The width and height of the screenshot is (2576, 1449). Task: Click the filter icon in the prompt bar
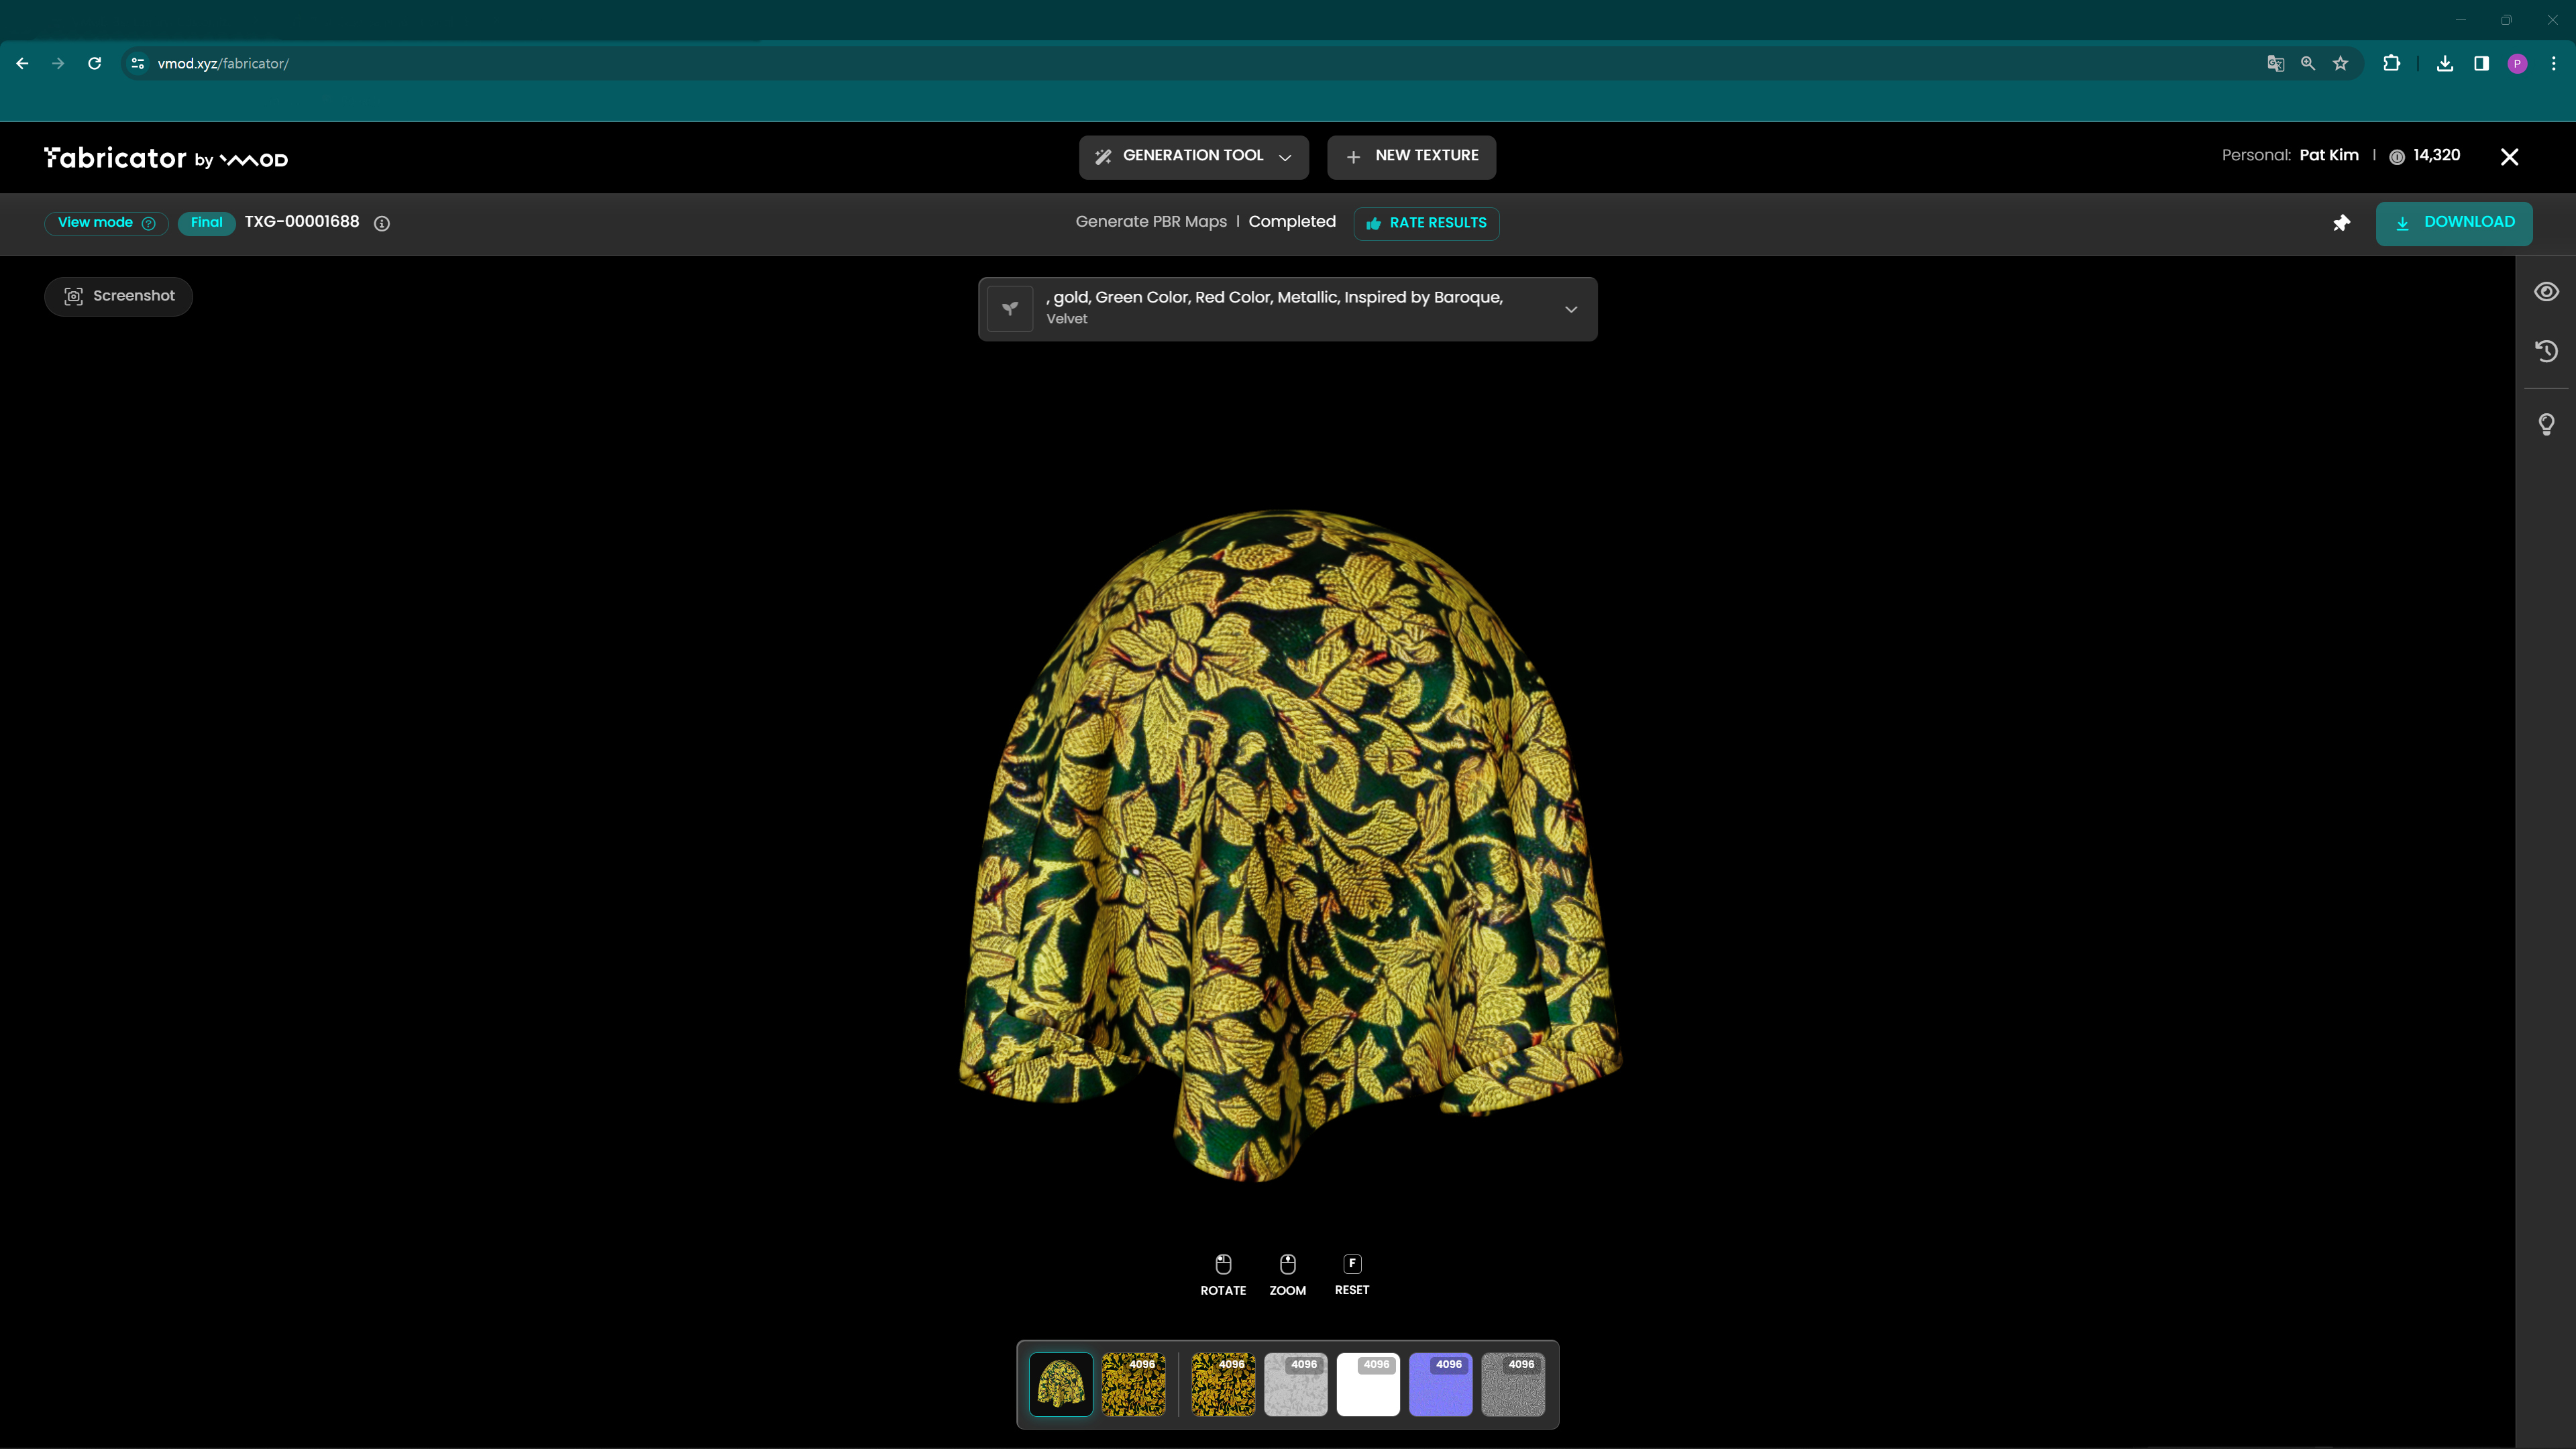click(x=1010, y=308)
